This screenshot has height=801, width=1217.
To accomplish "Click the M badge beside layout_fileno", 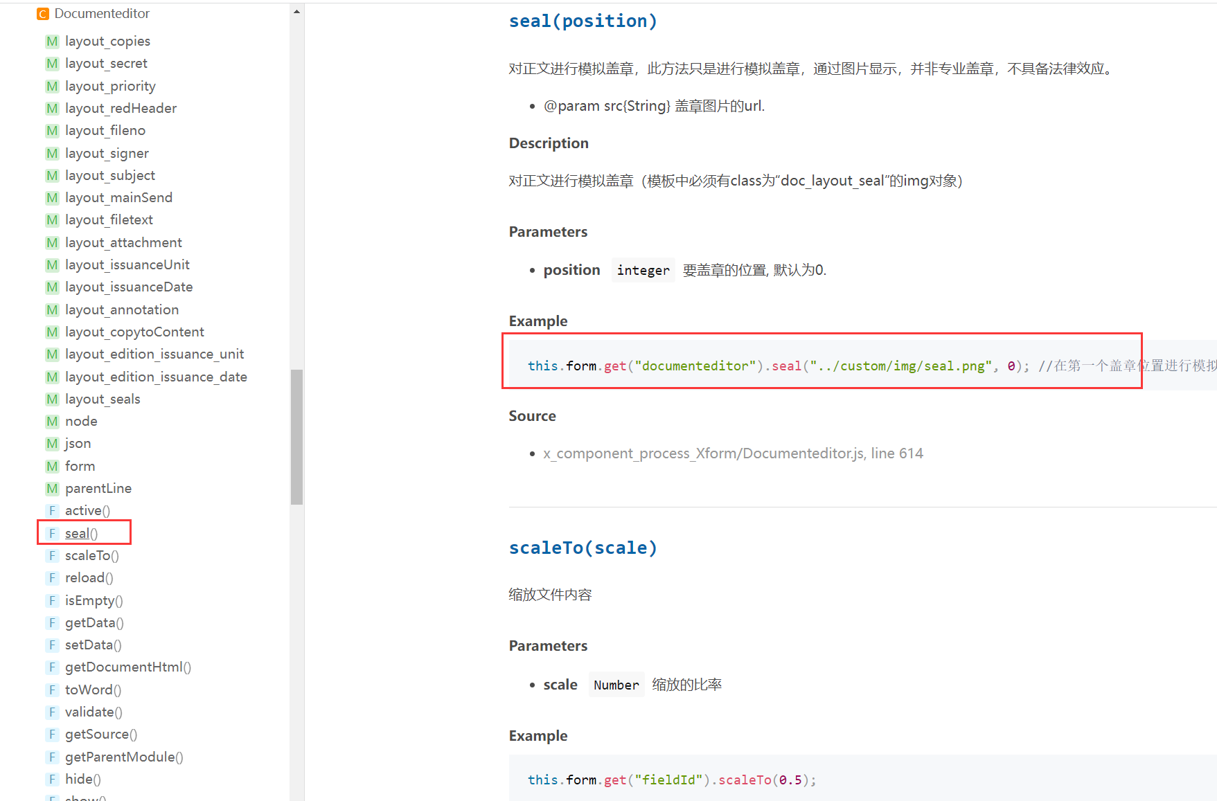I will pos(52,131).
